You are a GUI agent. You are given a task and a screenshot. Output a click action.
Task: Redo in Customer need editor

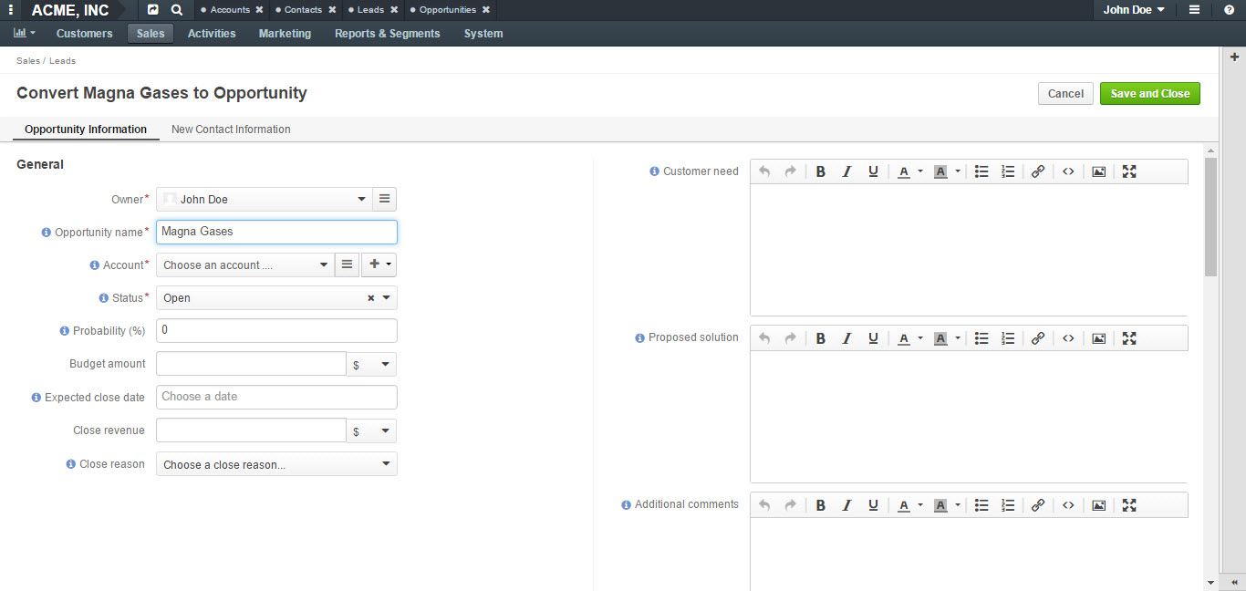[x=790, y=171]
